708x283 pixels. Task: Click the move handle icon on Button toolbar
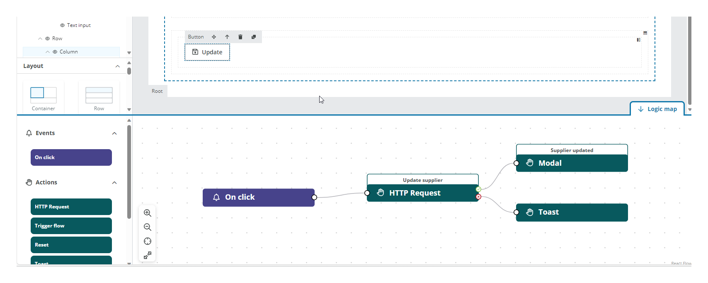214,37
